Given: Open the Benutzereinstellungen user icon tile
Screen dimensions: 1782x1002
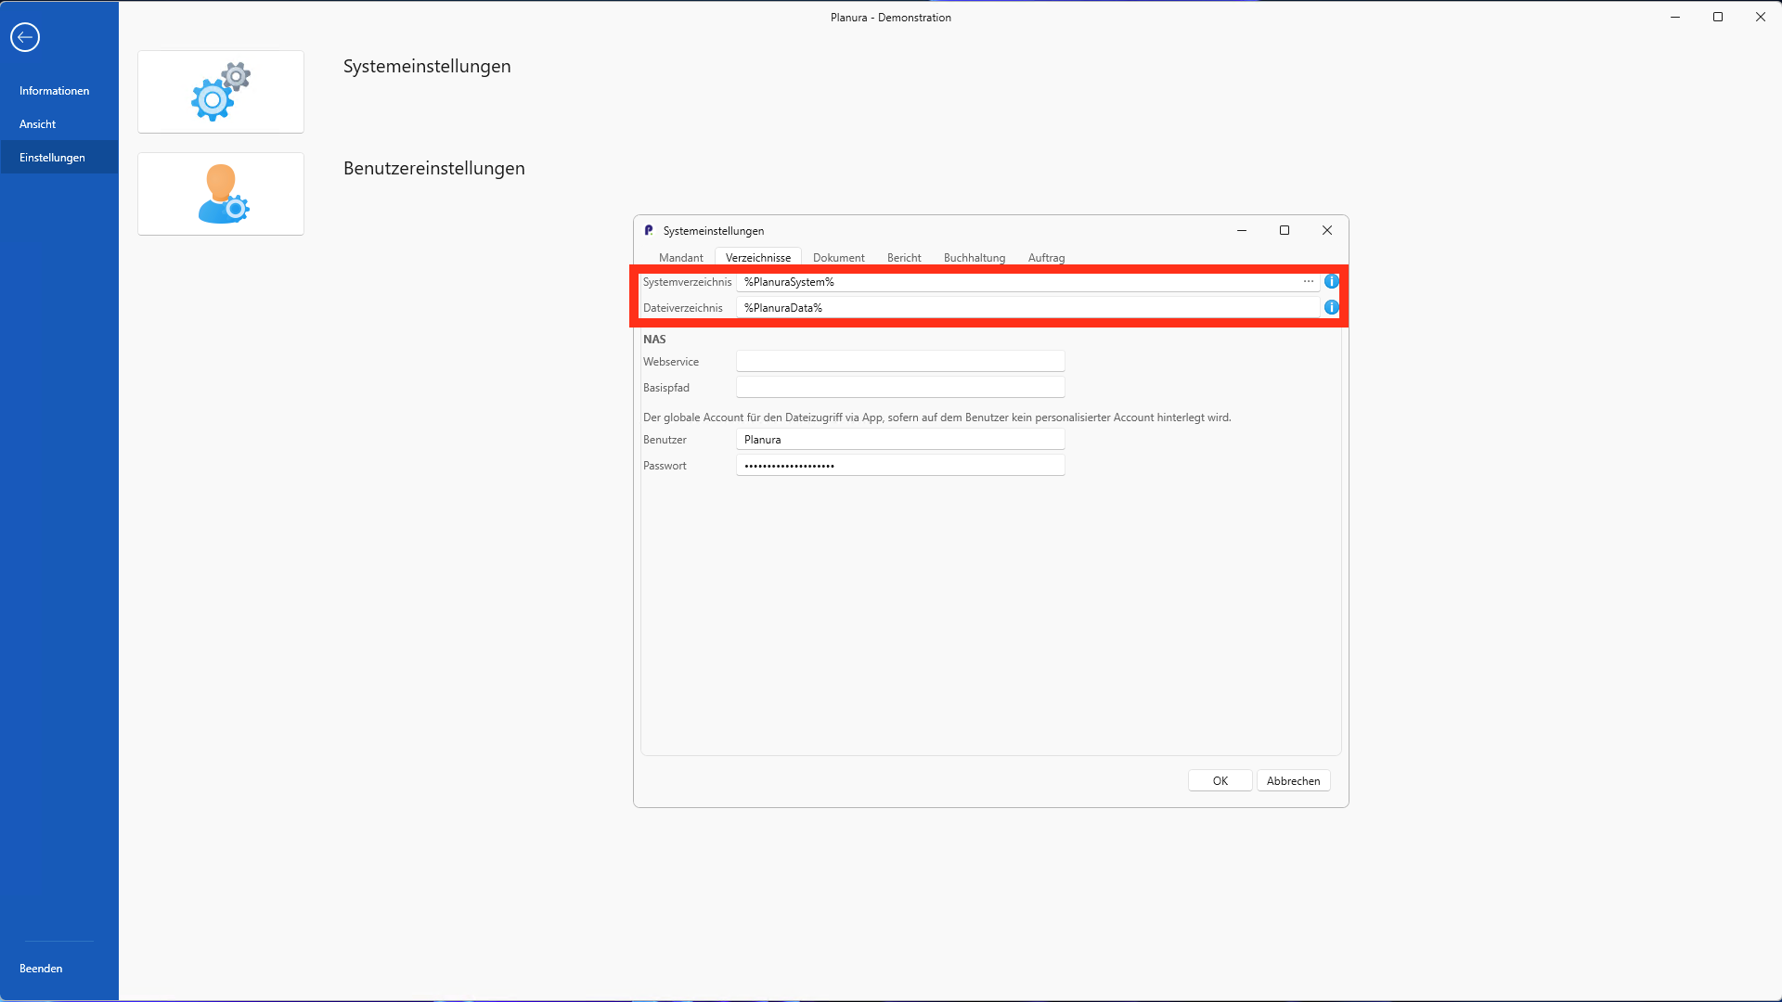Looking at the screenshot, I should (221, 194).
